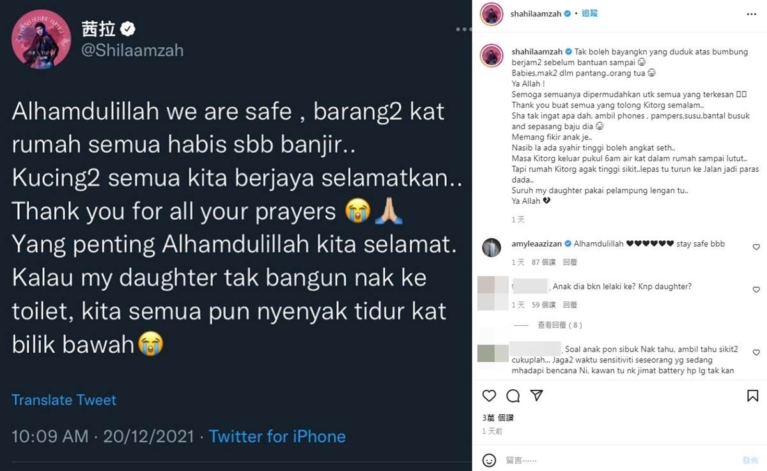Like the post with the heart icon
The width and height of the screenshot is (767, 471).
489,396
